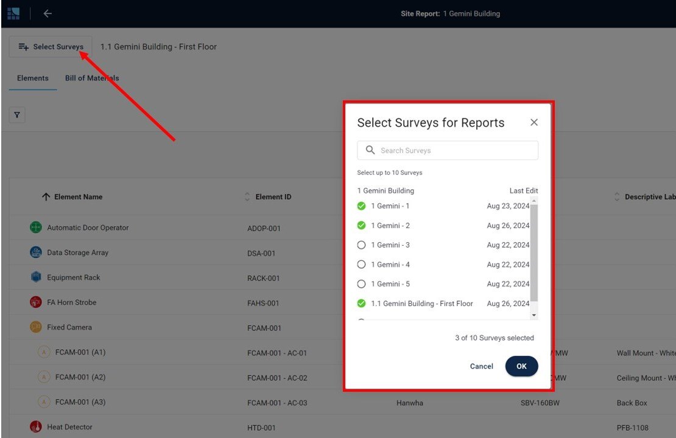The width and height of the screenshot is (676, 438).
Task: Click the application logo in the top bar
Action: tap(13, 13)
